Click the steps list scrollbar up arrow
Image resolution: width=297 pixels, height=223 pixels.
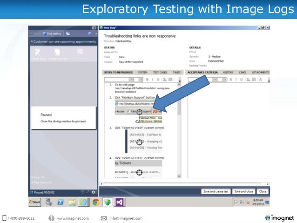click(x=179, y=85)
